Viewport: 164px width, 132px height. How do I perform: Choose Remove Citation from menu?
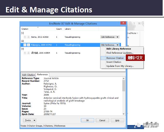(x=115, y=58)
